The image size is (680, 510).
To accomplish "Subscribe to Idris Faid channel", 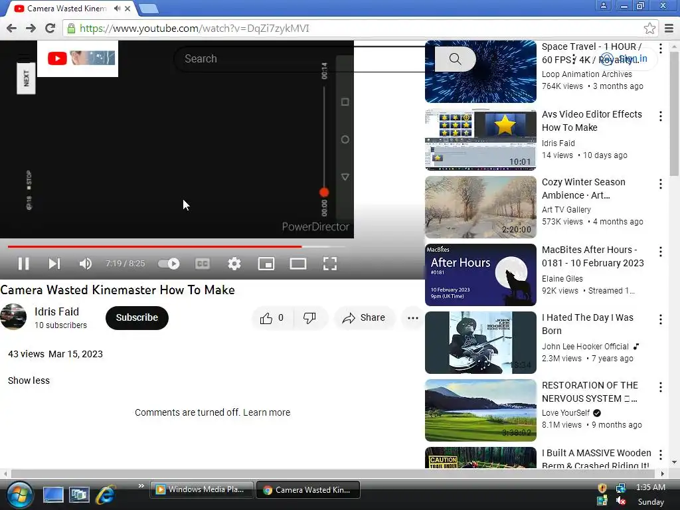I will click(x=137, y=318).
